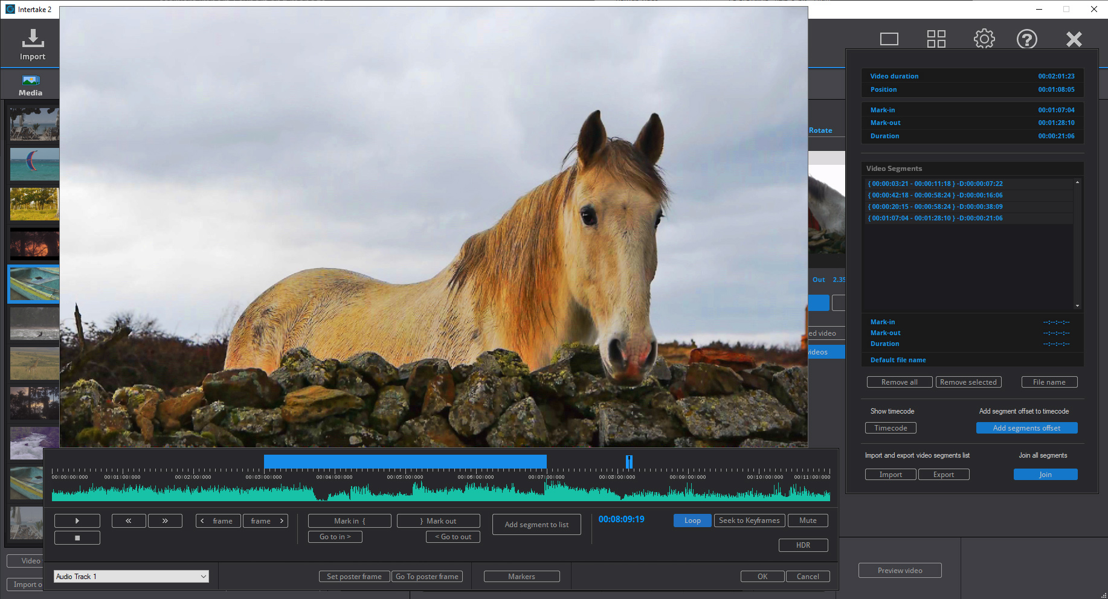Toggle the Mute audio button
This screenshot has width=1108, height=599.
click(807, 521)
